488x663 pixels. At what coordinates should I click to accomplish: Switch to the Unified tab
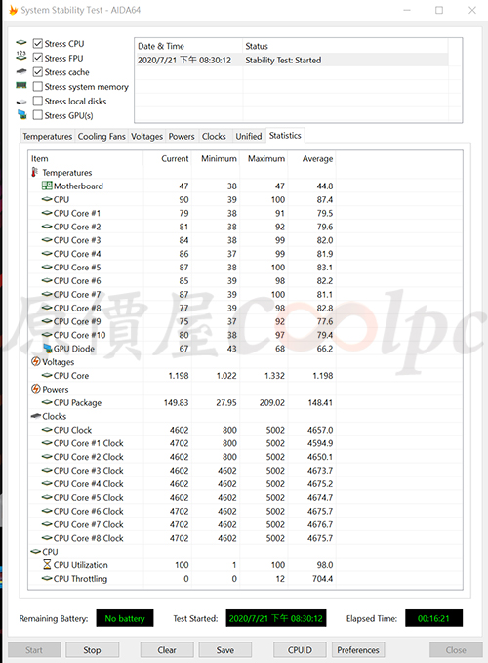(249, 136)
